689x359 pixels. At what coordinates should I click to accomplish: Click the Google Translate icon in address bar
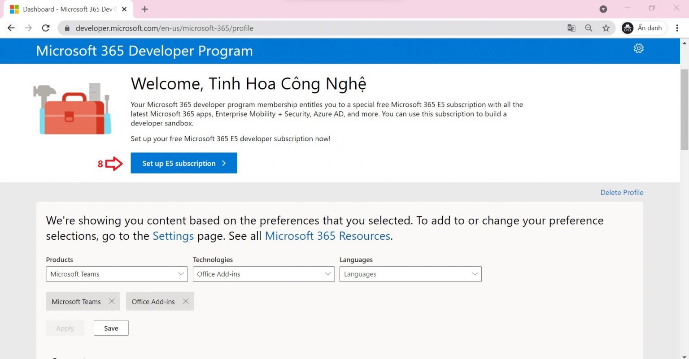[x=571, y=28]
